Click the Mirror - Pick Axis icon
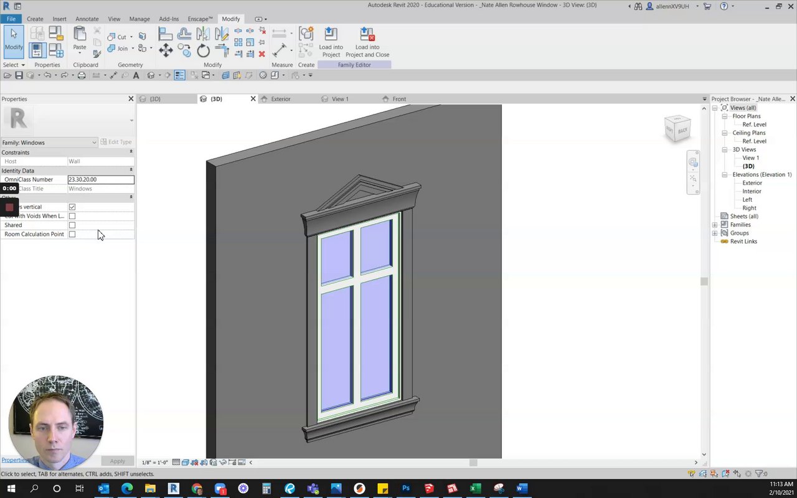 204,34
